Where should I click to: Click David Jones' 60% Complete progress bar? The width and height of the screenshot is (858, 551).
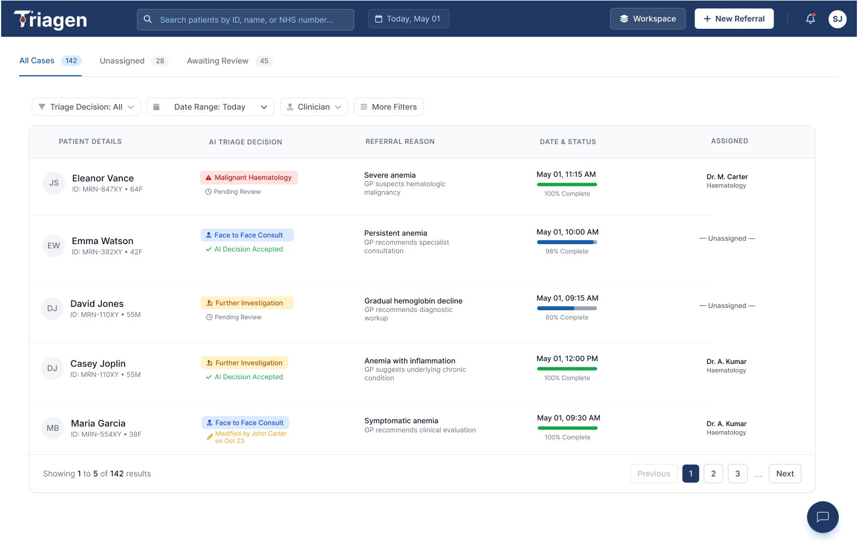(567, 308)
